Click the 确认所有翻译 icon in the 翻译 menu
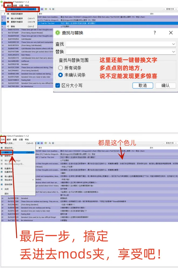 pyautogui.click(x=8, y=18)
